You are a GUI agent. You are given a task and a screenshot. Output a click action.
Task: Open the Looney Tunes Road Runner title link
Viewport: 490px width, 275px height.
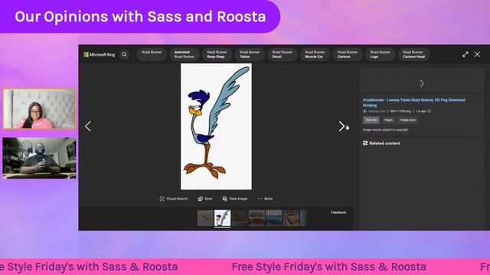coord(415,102)
